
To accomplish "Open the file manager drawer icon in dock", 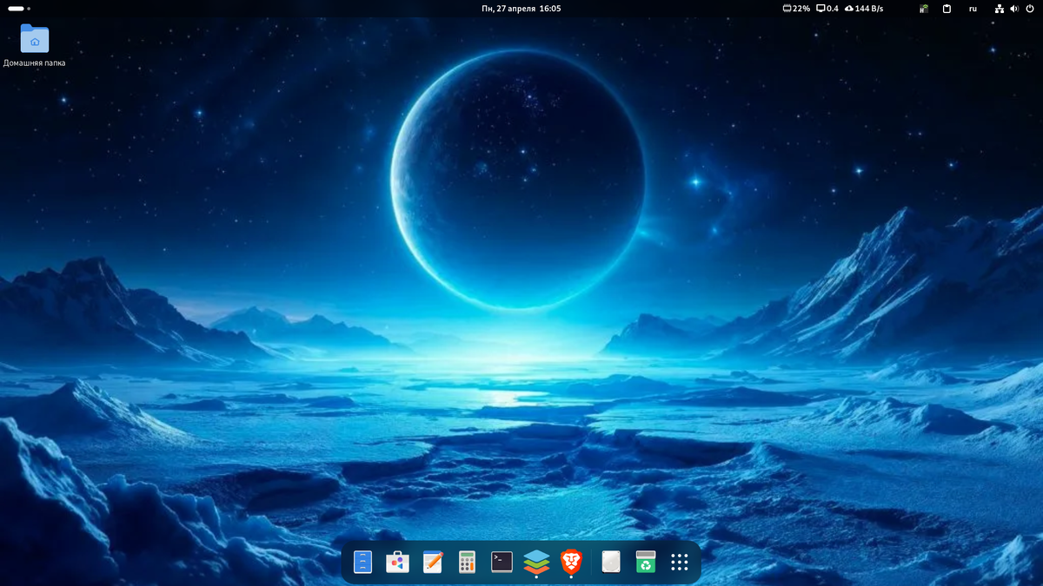I will pyautogui.click(x=362, y=563).
